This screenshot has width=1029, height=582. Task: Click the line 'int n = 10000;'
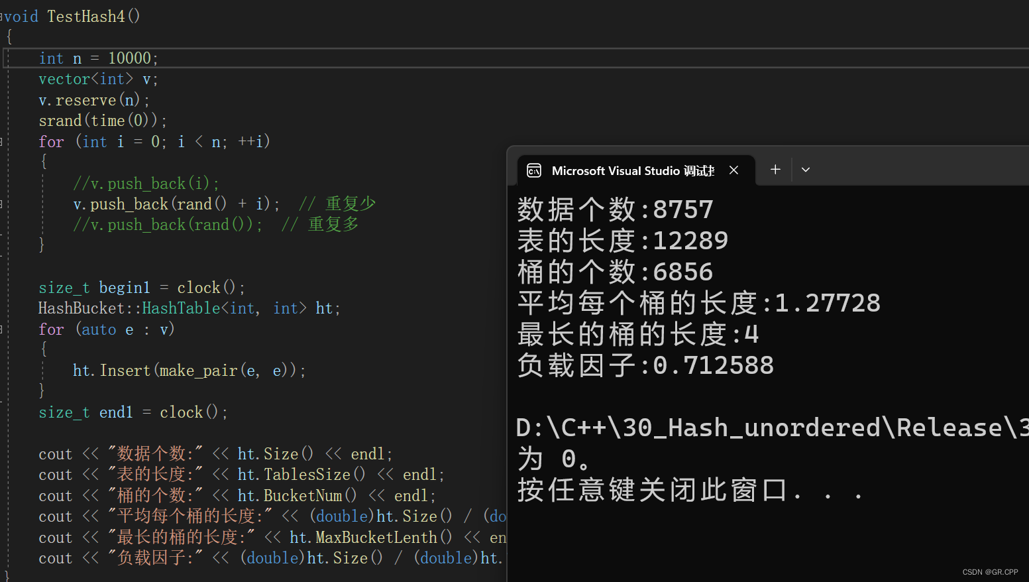click(98, 58)
